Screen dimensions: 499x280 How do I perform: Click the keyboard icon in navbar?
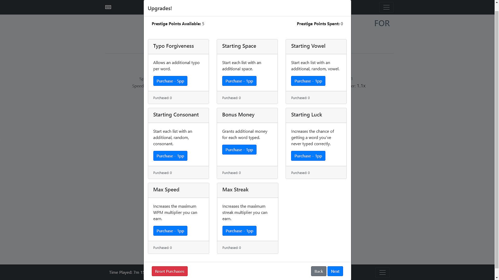pos(108,7)
